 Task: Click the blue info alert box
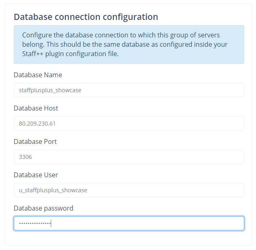[129, 44]
